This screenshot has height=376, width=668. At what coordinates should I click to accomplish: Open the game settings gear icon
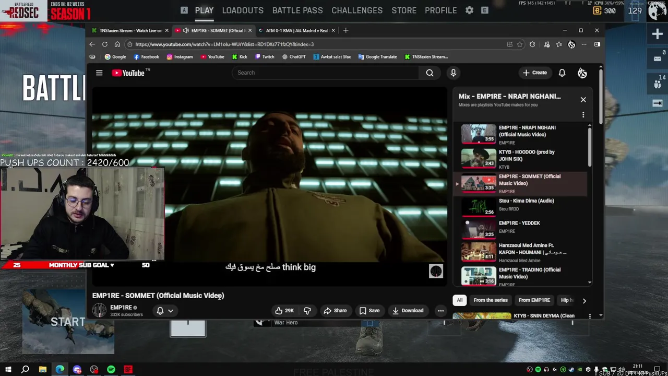click(469, 10)
